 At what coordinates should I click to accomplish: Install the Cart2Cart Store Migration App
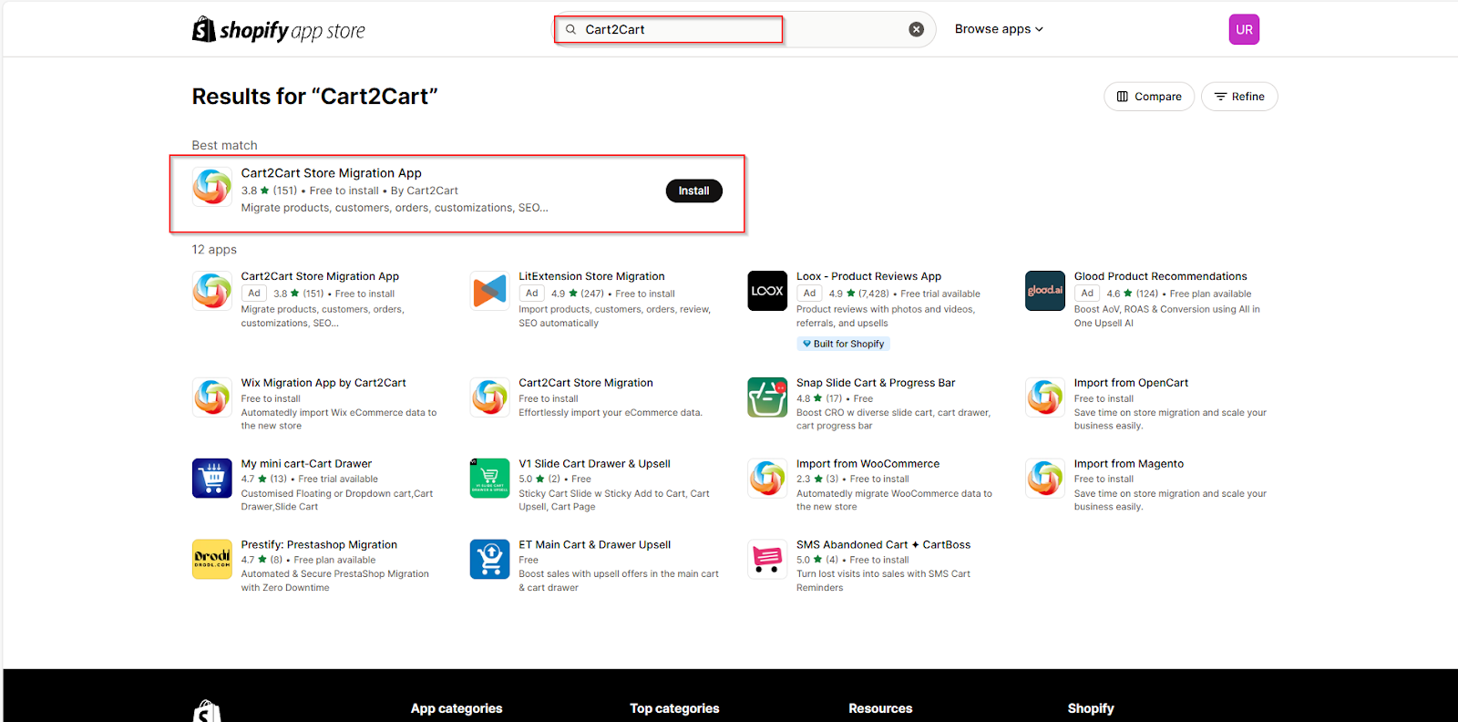click(x=693, y=191)
